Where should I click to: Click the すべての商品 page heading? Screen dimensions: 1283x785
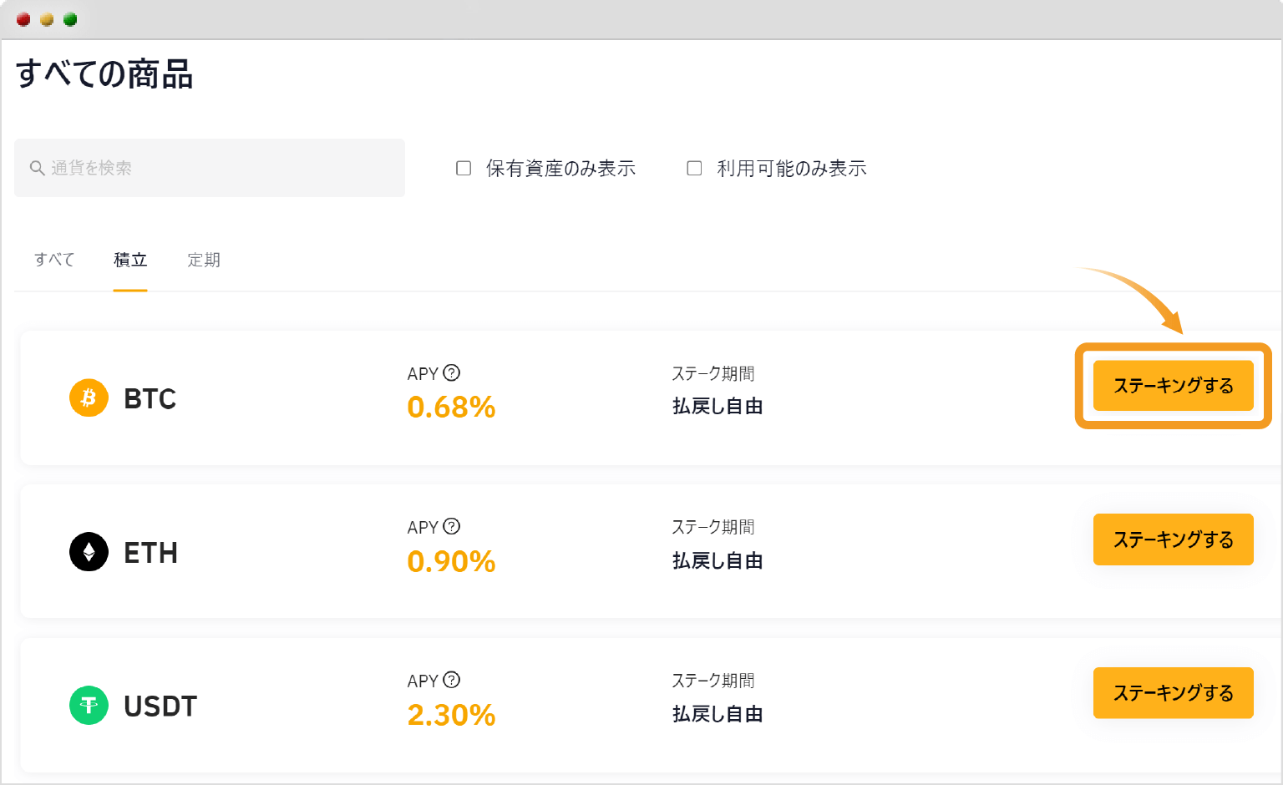(104, 73)
